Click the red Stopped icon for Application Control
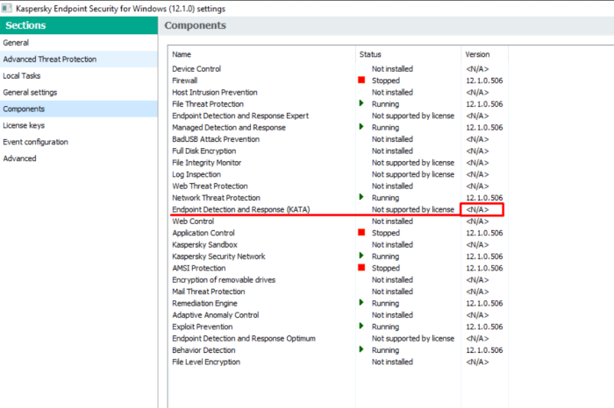This screenshot has height=408, width=614. click(361, 234)
